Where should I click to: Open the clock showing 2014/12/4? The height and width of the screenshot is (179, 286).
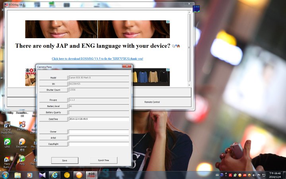click(x=275, y=175)
